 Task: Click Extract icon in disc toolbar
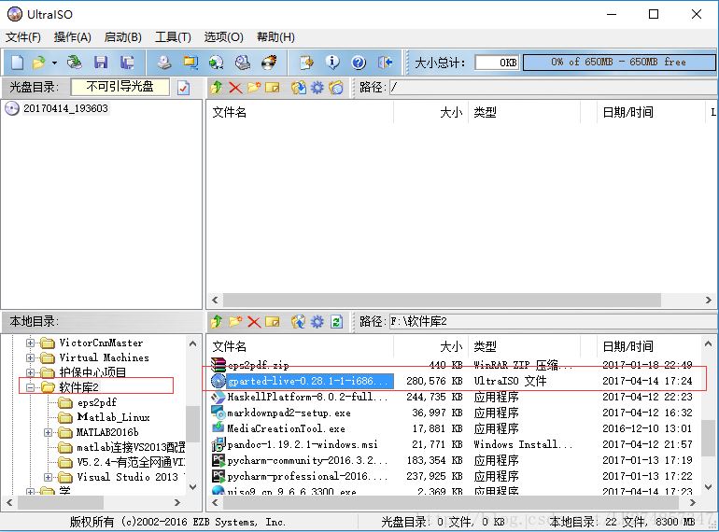pos(299,87)
